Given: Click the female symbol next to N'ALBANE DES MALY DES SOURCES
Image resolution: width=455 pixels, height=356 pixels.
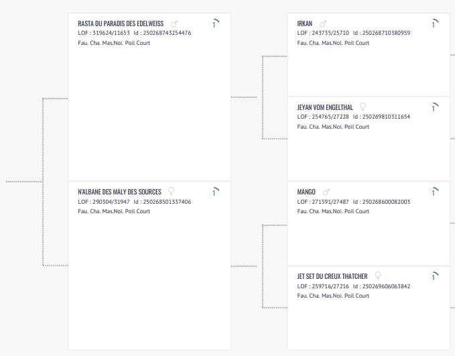Looking at the screenshot, I should click(x=171, y=191).
